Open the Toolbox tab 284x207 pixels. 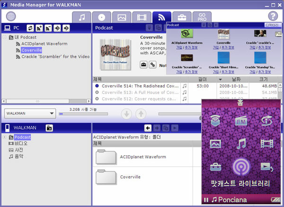182,17
